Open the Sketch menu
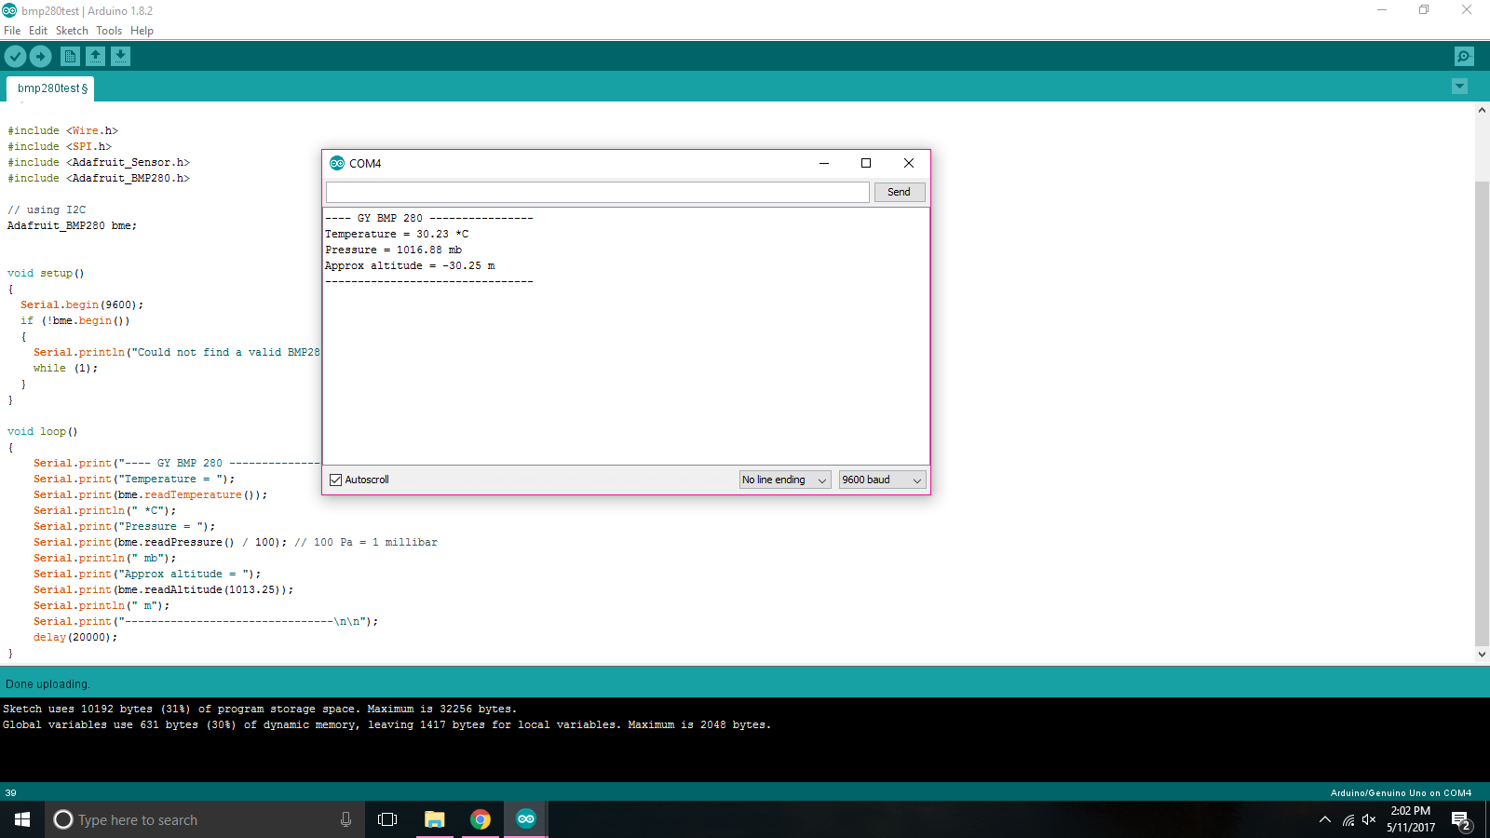The height and width of the screenshot is (838, 1490). [x=72, y=31]
